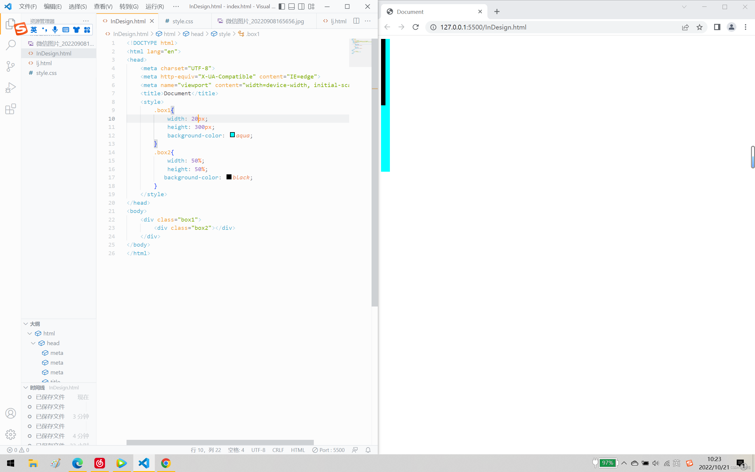Open the Search view in activity bar
This screenshot has height=472, width=755.
pos(11,45)
